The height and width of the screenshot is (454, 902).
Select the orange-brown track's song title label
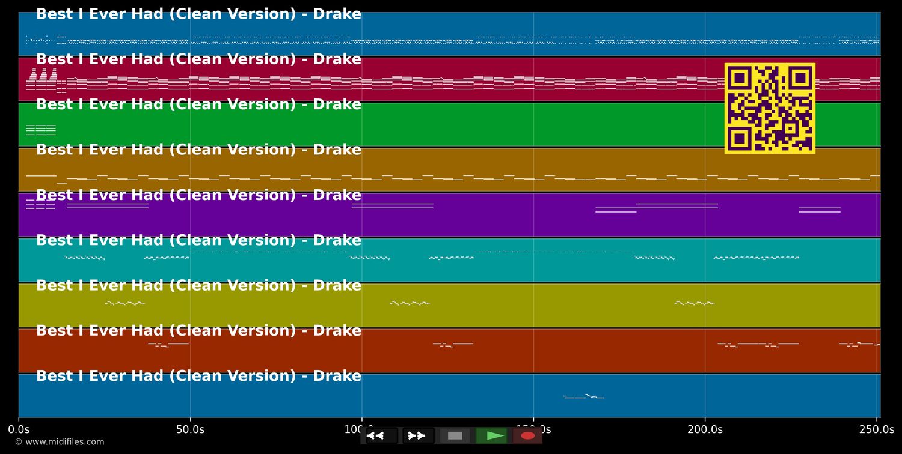198,150
